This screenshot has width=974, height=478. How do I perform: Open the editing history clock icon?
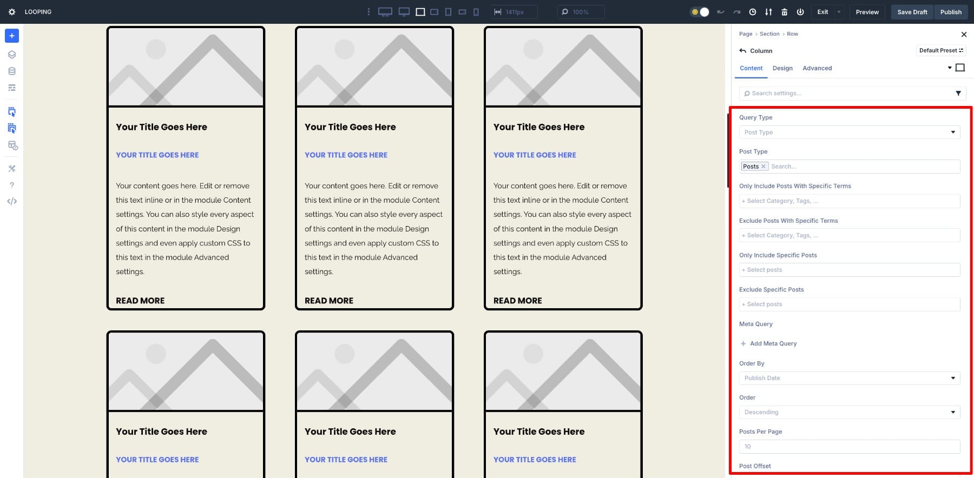click(752, 12)
